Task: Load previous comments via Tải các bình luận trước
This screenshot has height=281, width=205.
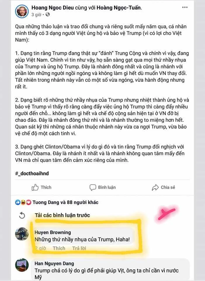Action: pos(62,215)
